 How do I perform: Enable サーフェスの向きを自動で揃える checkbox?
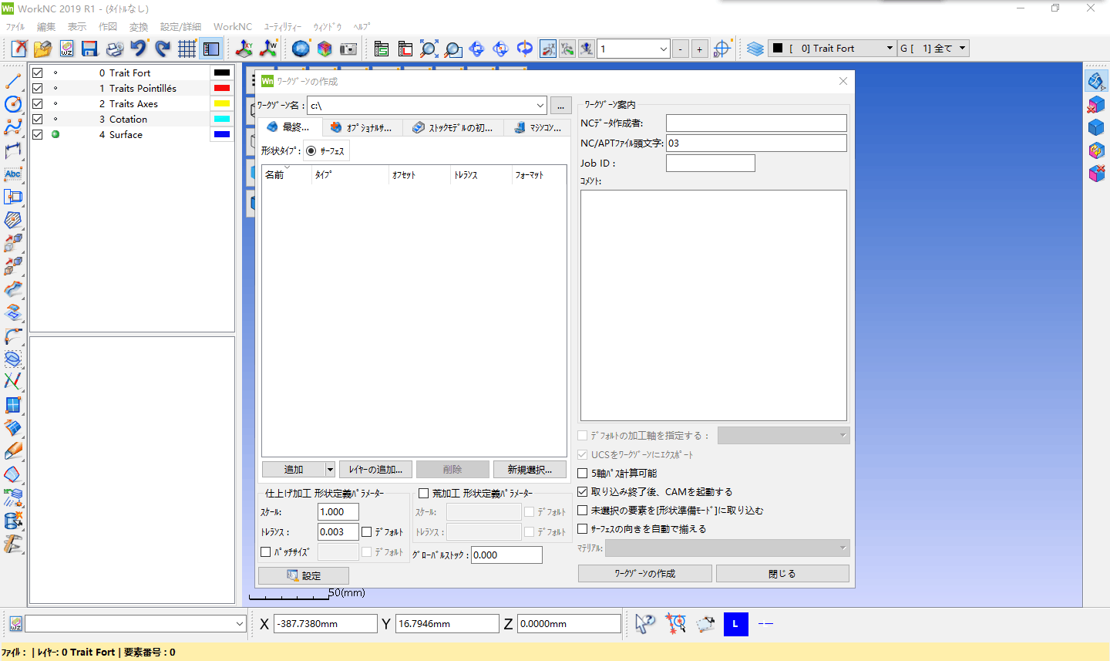click(x=583, y=528)
